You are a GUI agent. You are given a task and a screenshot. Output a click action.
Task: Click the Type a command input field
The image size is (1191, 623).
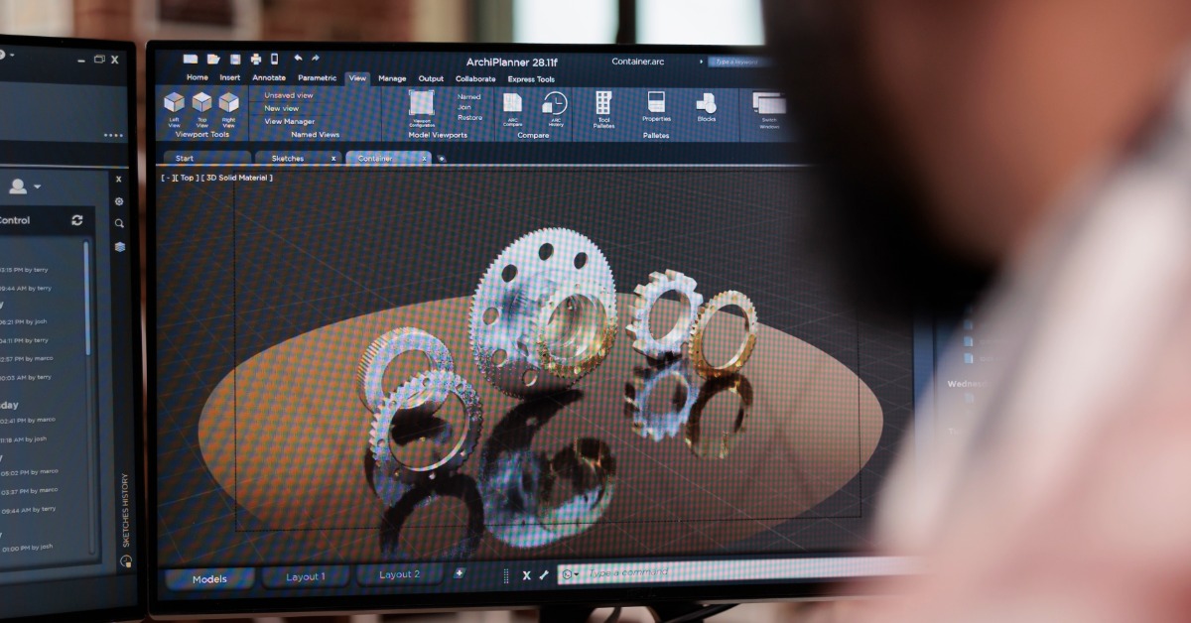pos(734,571)
